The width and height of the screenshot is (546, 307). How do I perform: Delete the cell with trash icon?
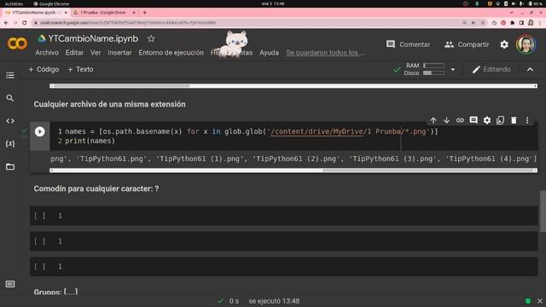[x=514, y=120]
